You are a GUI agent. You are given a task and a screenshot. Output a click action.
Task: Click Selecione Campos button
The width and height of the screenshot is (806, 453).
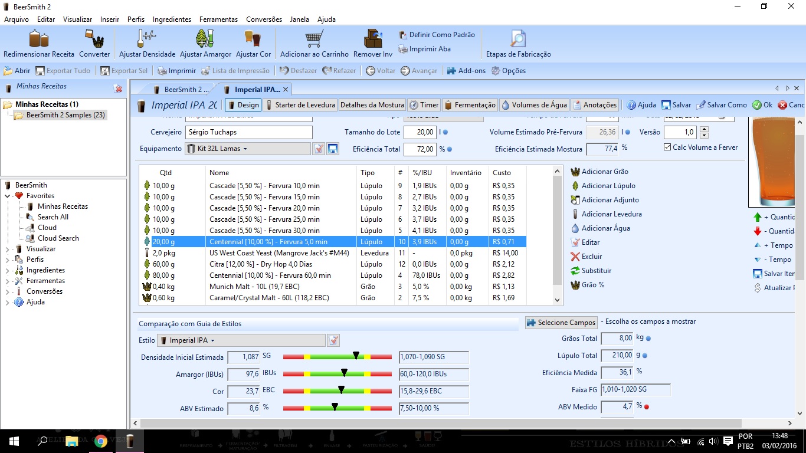click(x=561, y=323)
